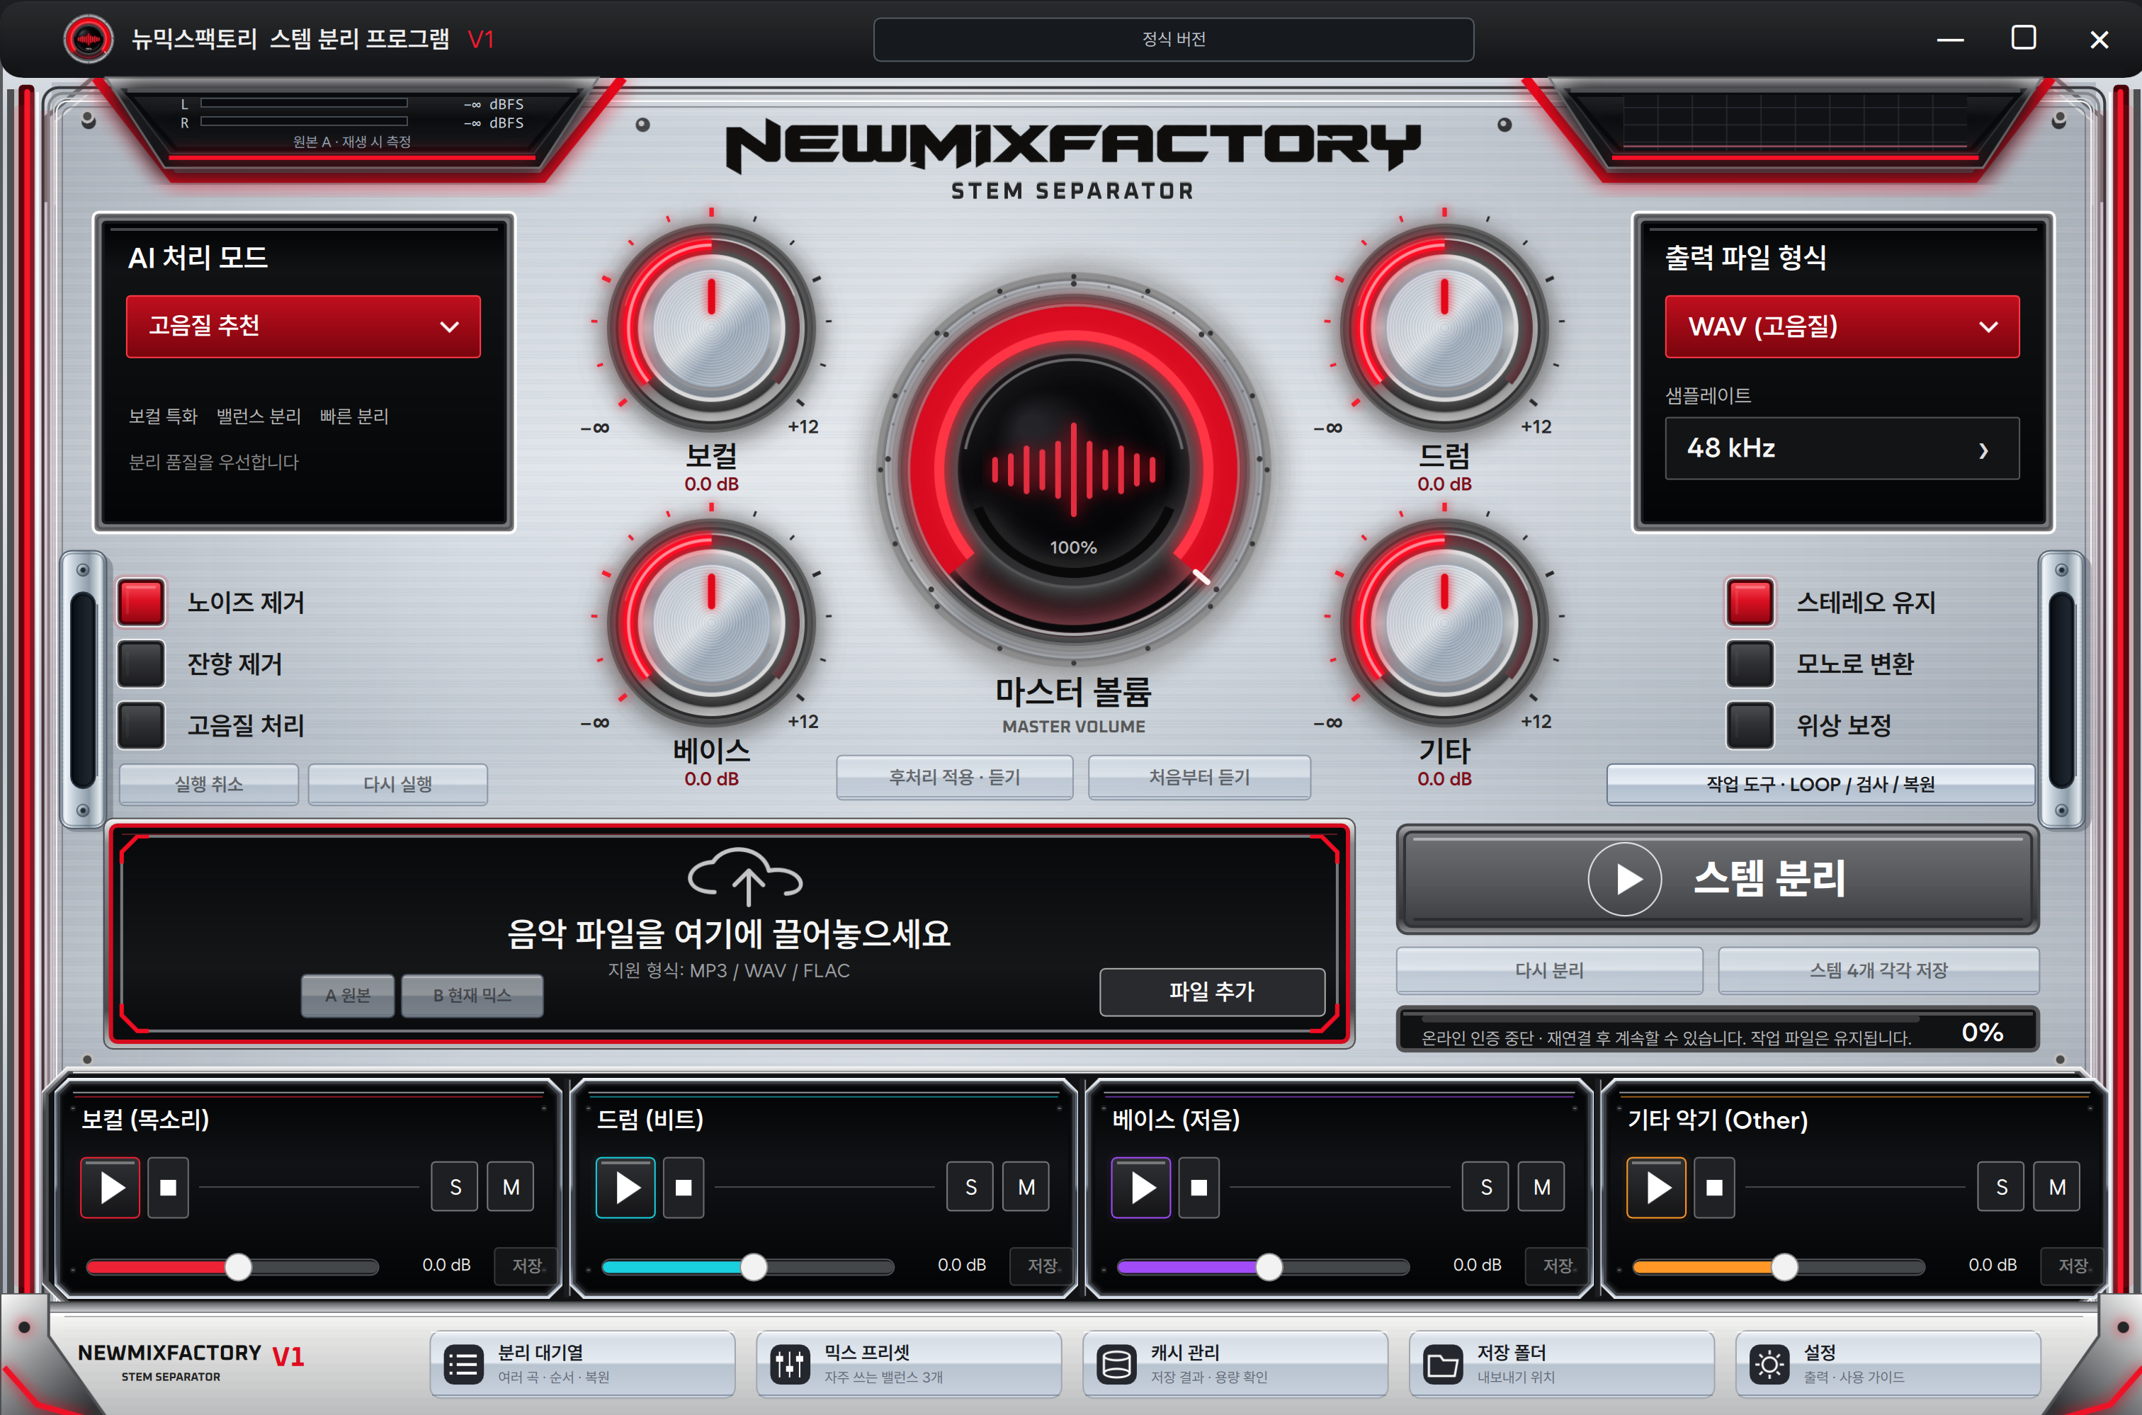Expand the 48 kHz sample rate selector
Viewport: 2142px width, 1415px height.
coord(1842,448)
